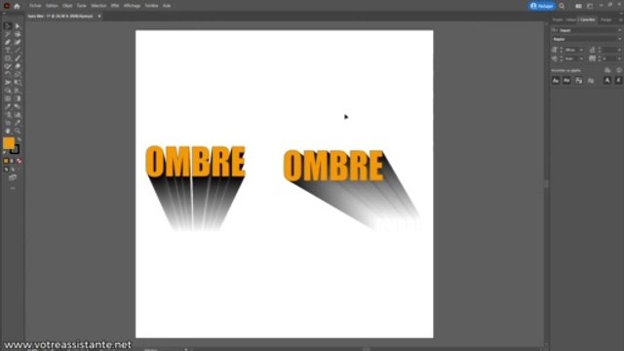This screenshot has width=624, height=351.
Task: Select the Column Graph tool
Action: click(x=18, y=115)
